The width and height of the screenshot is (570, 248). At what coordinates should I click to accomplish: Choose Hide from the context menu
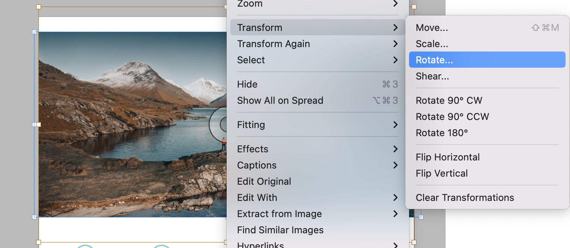317,84
